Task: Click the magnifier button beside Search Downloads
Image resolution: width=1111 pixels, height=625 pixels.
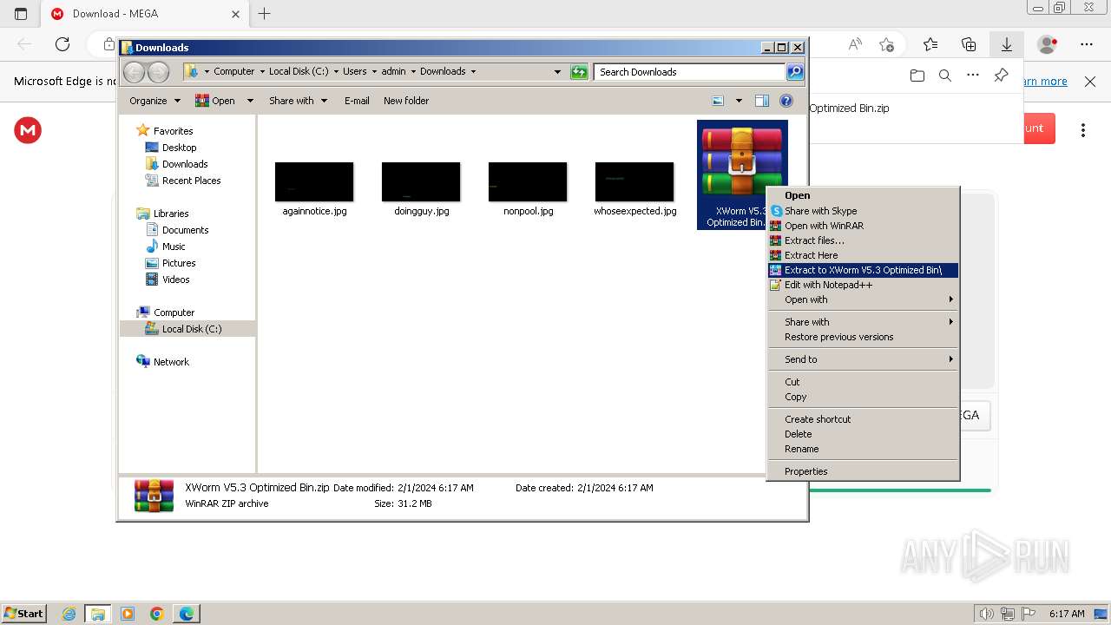Action: tap(794, 72)
